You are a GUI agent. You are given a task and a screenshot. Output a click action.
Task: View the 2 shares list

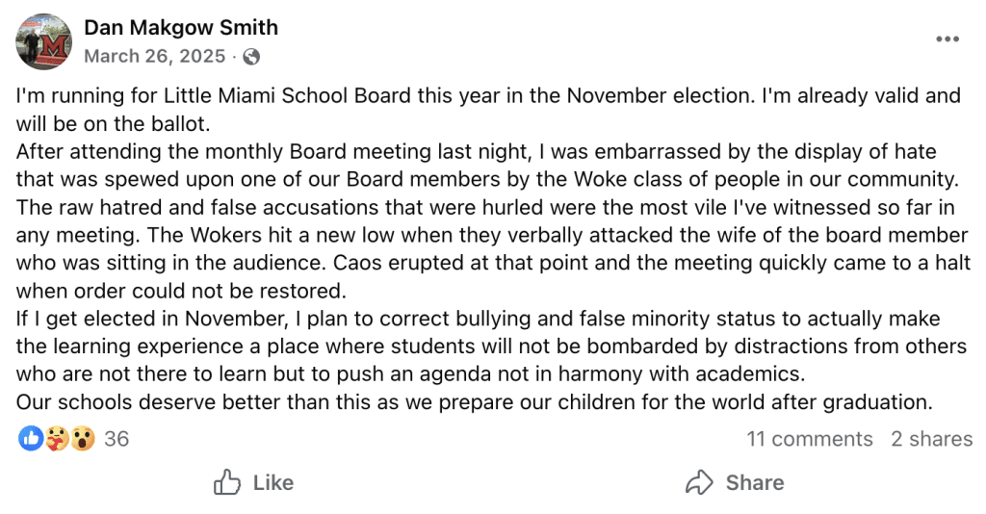click(x=931, y=439)
